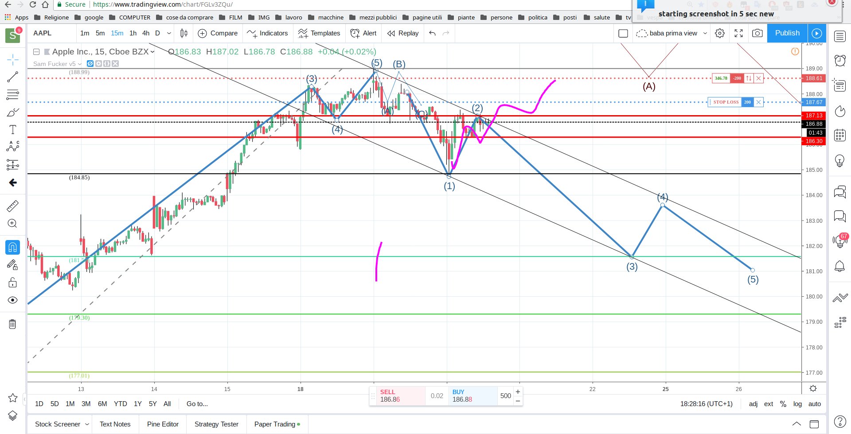This screenshot has height=434, width=851.
Task: Switch to the 4h timeframe
Action: pyautogui.click(x=146, y=33)
